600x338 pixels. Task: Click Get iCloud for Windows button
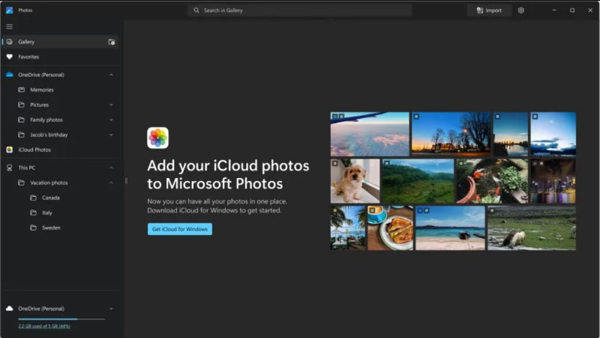pyautogui.click(x=180, y=229)
